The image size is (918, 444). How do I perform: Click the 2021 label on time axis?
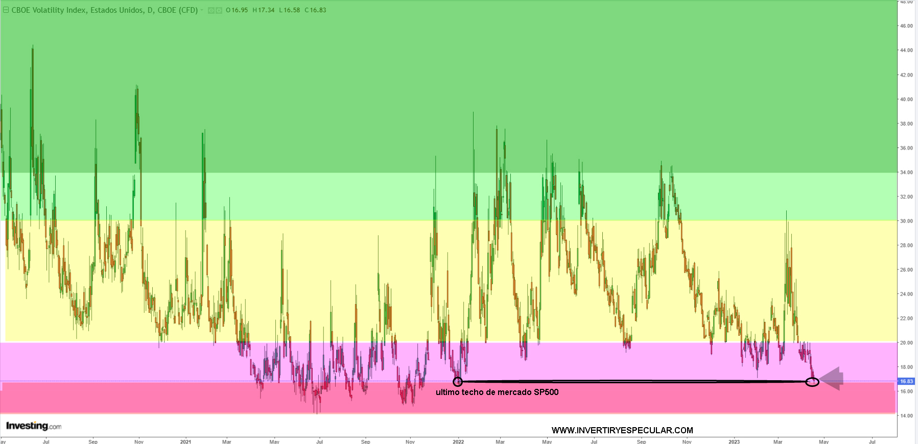185,441
